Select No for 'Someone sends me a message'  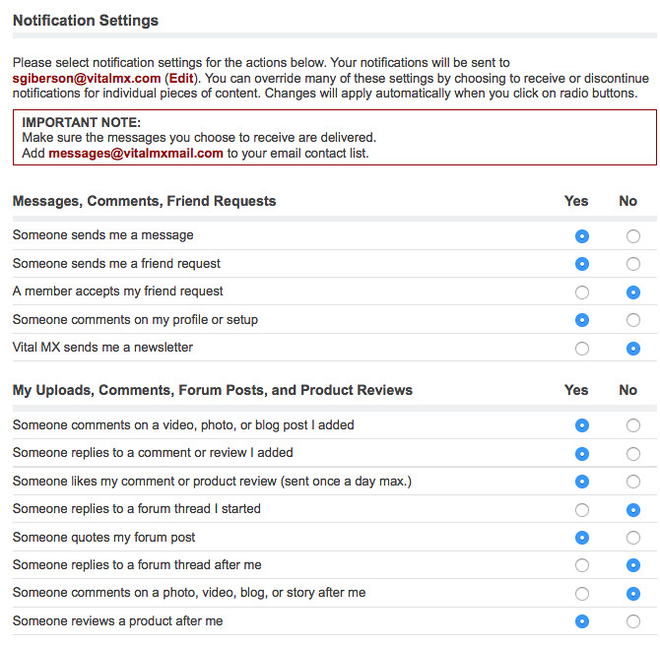[x=632, y=236]
